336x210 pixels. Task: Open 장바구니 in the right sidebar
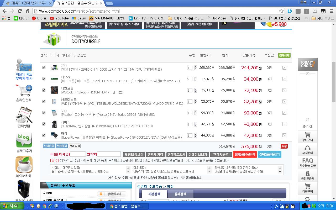[307, 137]
